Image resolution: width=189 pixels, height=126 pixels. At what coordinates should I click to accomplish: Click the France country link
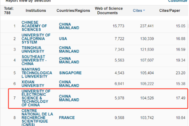[x=67, y=118]
